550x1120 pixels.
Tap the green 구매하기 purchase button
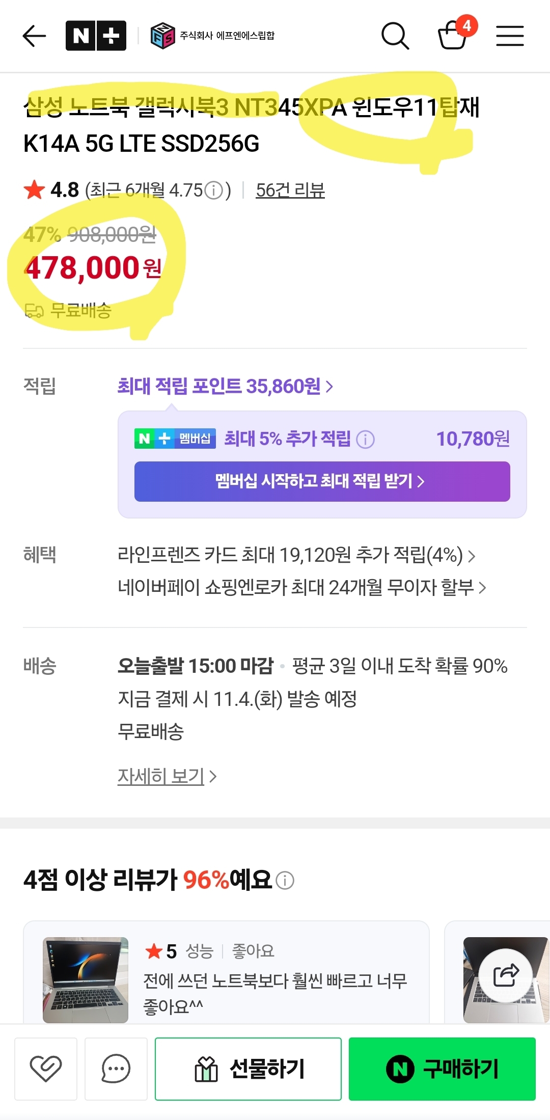442,1069
